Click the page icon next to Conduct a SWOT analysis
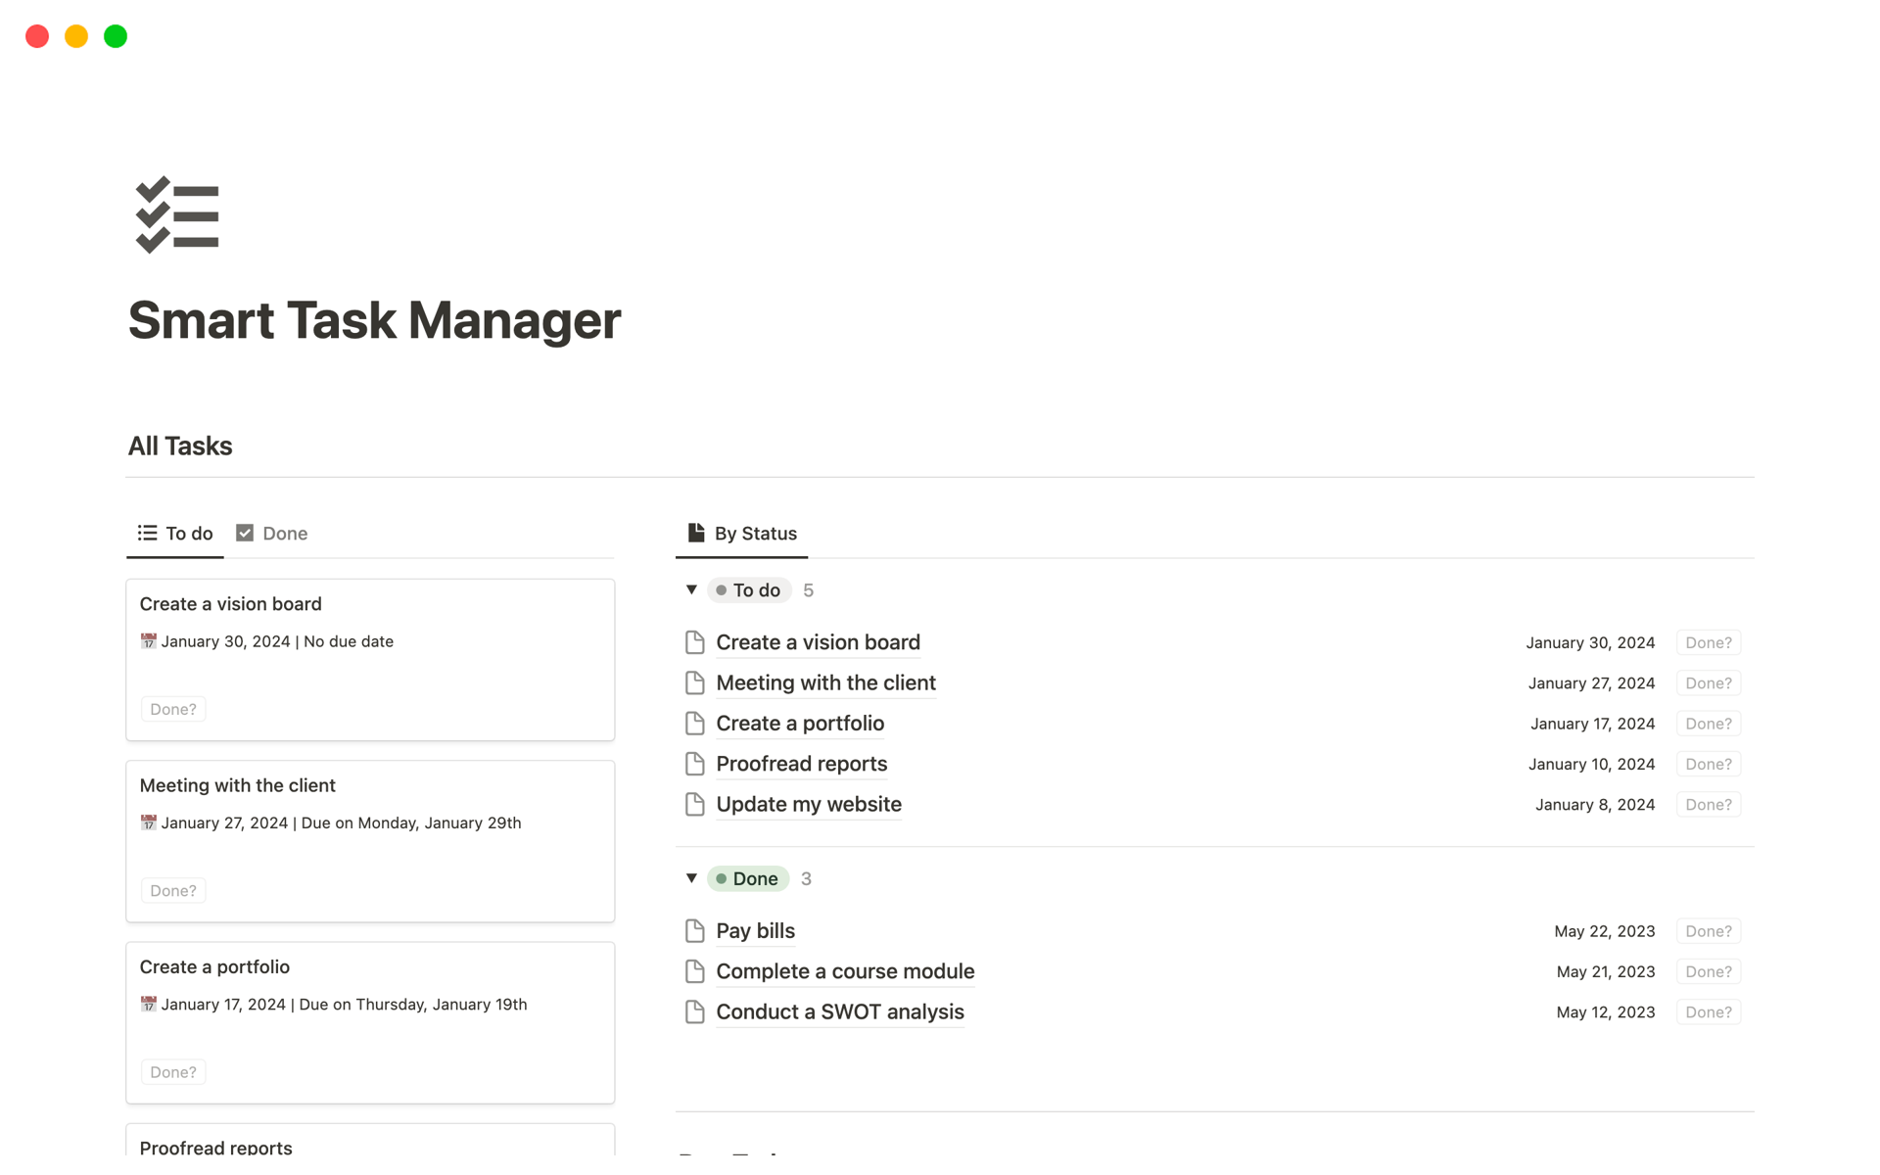This screenshot has width=1880, height=1175. (x=695, y=1011)
